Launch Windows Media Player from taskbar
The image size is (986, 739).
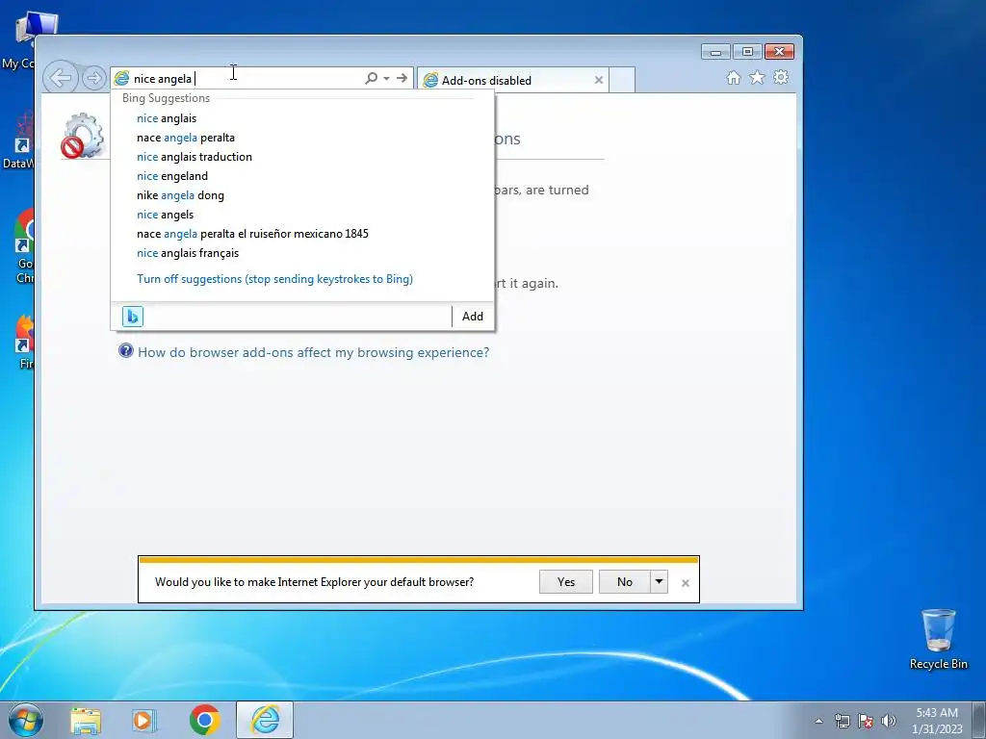click(x=144, y=720)
